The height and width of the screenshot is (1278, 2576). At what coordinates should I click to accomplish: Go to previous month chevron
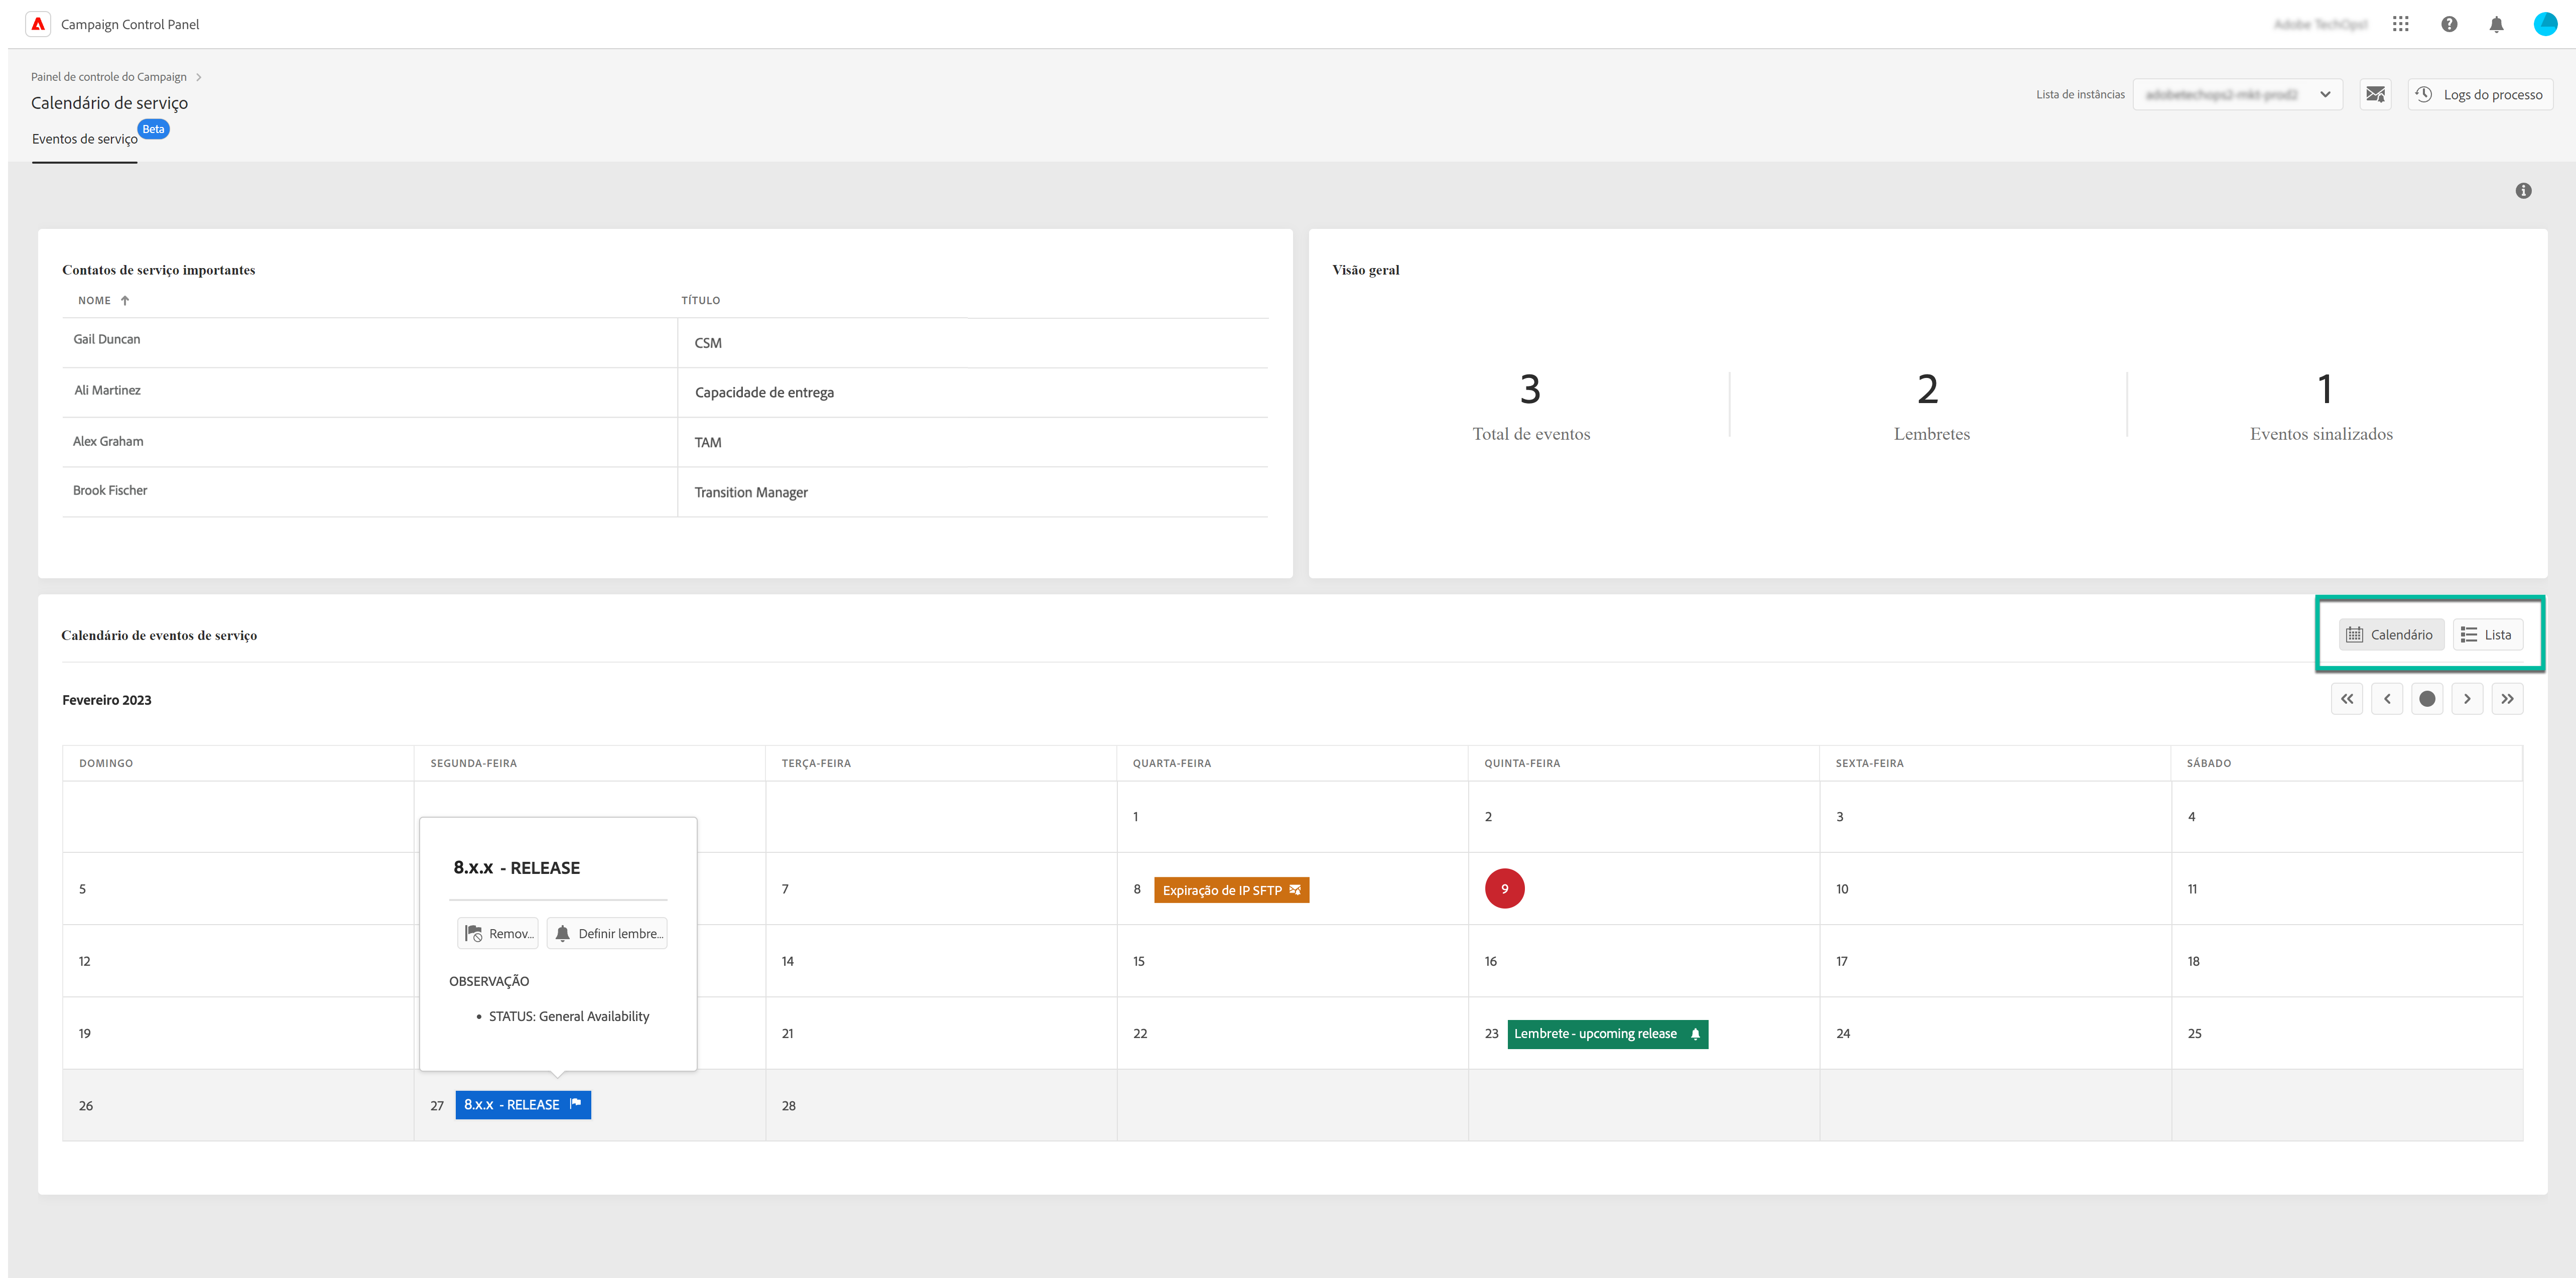tap(2387, 699)
